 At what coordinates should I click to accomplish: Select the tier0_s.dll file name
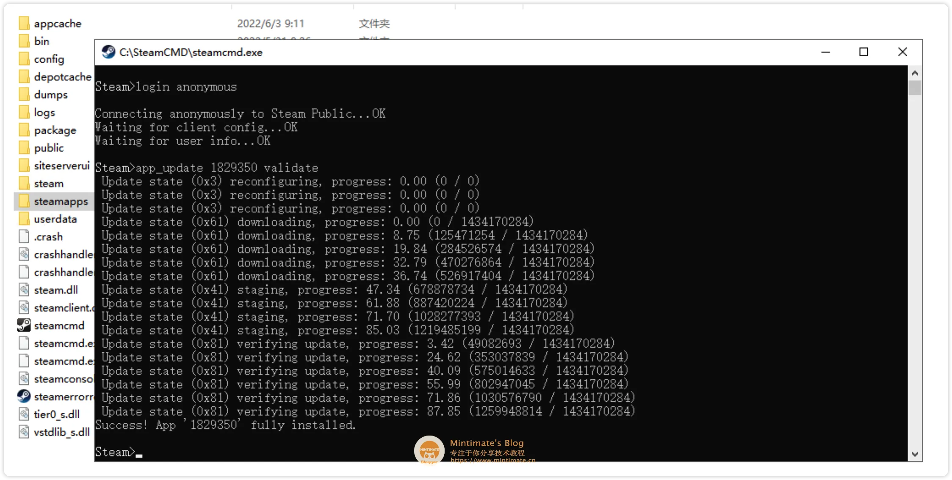click(57, 415)
